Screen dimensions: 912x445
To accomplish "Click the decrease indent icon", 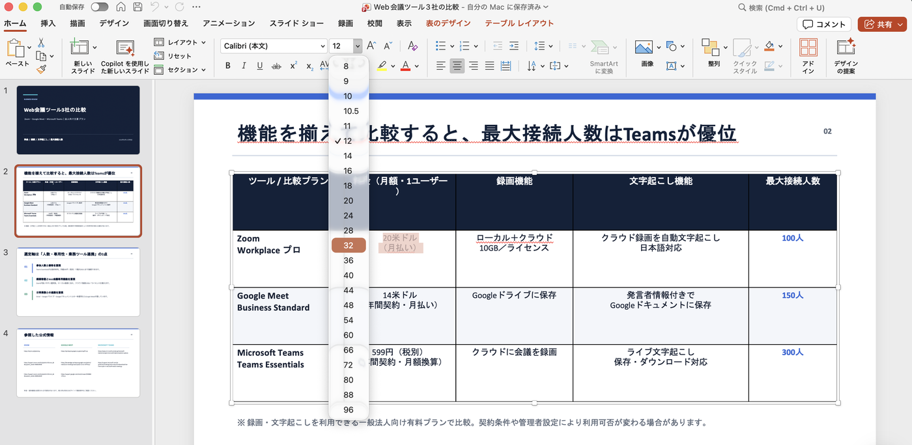I will tap(498, 46).
